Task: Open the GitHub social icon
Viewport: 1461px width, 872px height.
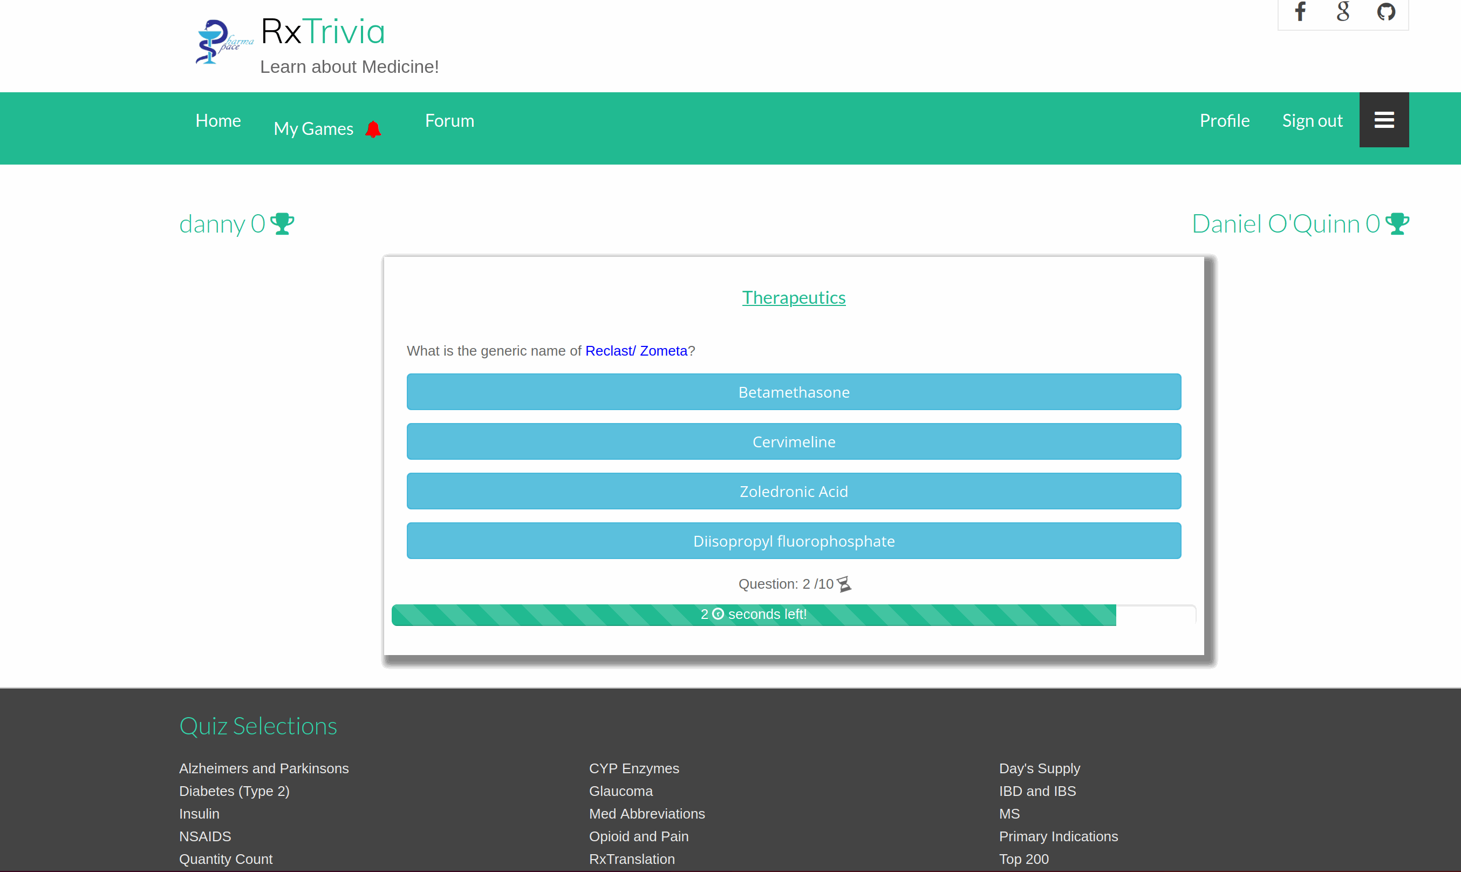Action: (x=1386, y=12)
